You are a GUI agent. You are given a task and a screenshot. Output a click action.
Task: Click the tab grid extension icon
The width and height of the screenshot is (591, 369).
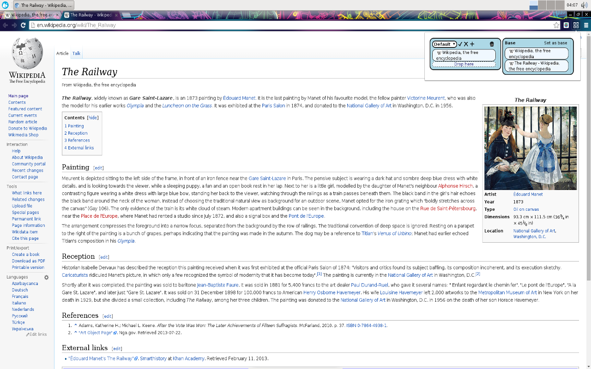(x=576, y=25)
